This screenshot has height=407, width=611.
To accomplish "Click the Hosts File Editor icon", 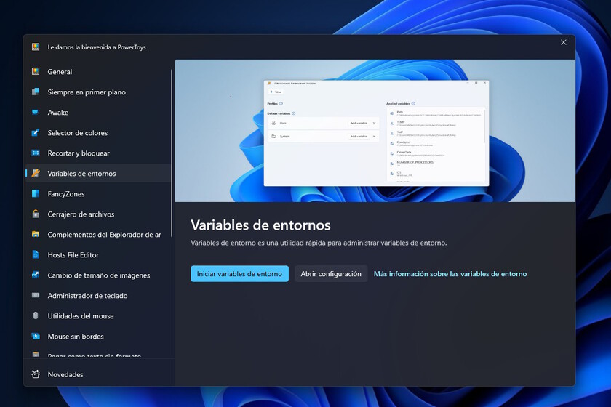I will [x=36, y=254].
